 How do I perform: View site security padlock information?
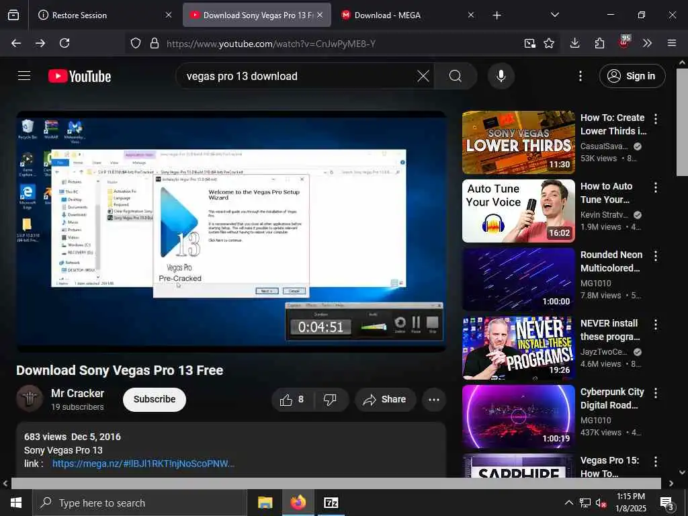coord(154,43)
